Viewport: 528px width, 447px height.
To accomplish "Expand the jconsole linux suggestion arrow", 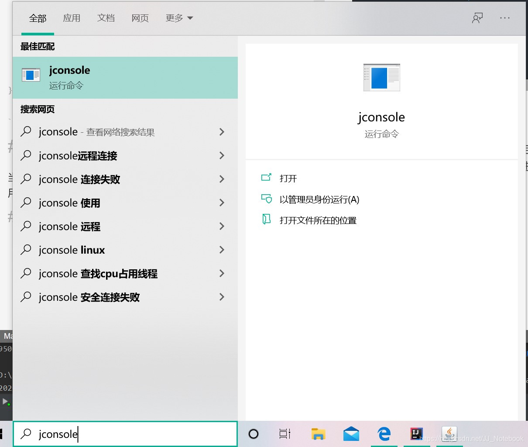I will pyautogui.click(x=222, y=250).
